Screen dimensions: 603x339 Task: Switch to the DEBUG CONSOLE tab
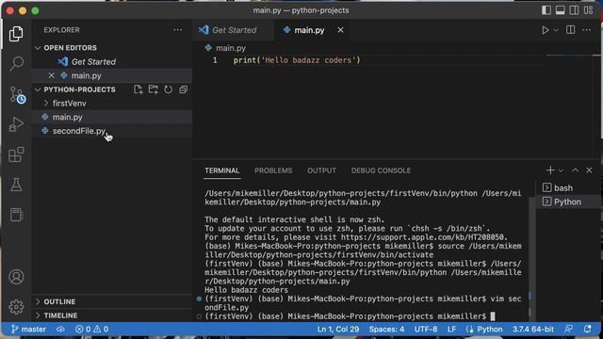[x=381, y=170]
